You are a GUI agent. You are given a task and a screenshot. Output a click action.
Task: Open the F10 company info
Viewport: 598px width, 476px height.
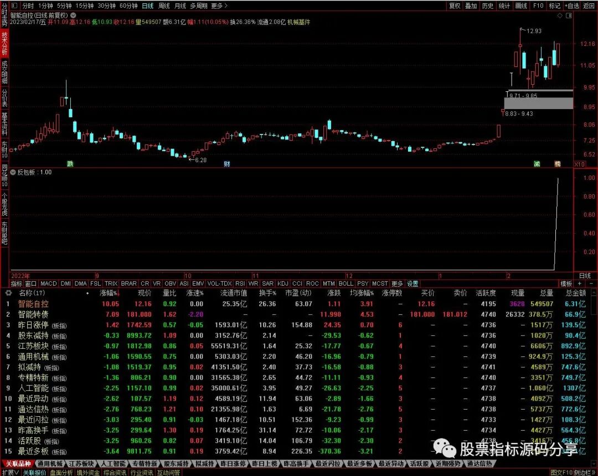click(539, 6)
